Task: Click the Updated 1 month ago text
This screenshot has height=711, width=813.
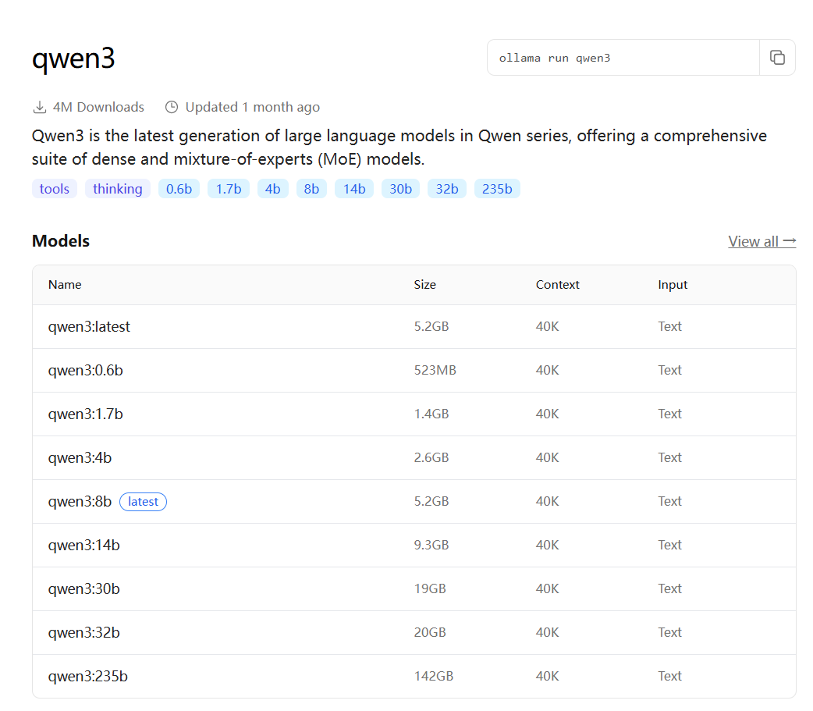Action: [x=253, y=108]
